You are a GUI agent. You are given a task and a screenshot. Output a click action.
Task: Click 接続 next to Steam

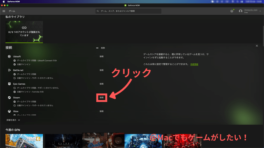pyautogui.click(x=101, y=98)
